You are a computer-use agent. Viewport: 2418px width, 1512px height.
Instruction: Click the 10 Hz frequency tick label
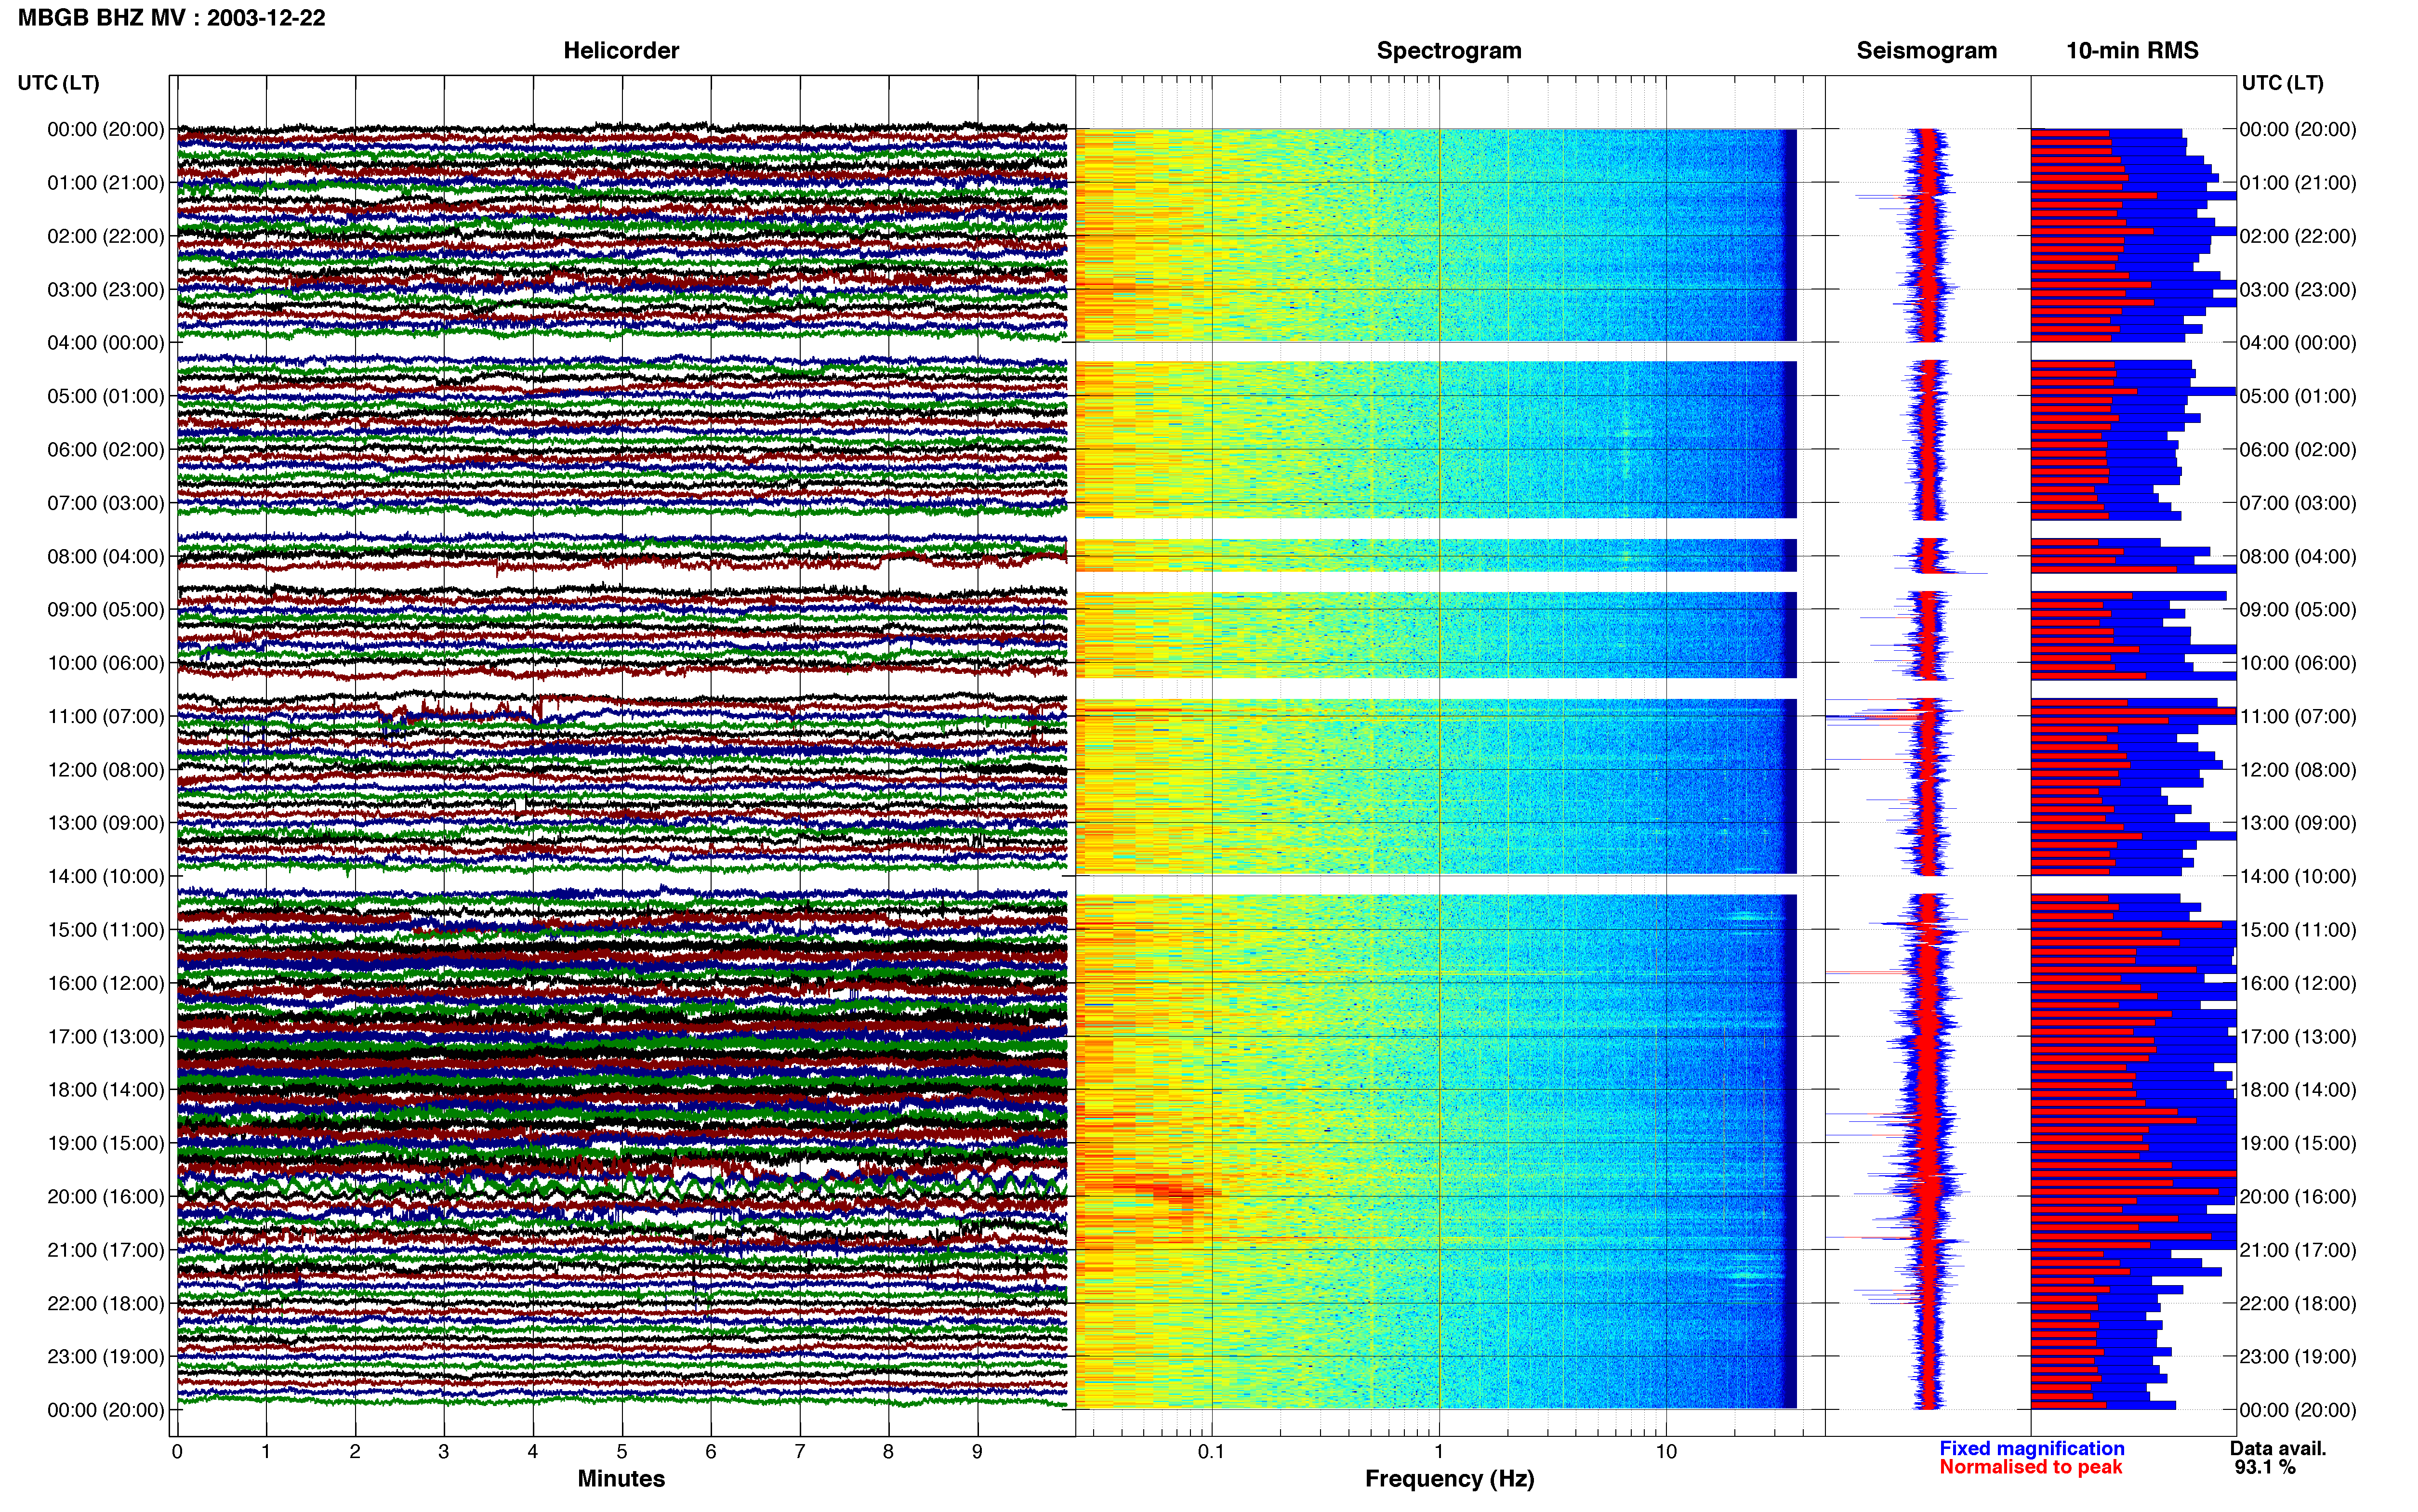[1666, 1452]
